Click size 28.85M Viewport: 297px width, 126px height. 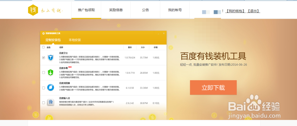[144, 73]
